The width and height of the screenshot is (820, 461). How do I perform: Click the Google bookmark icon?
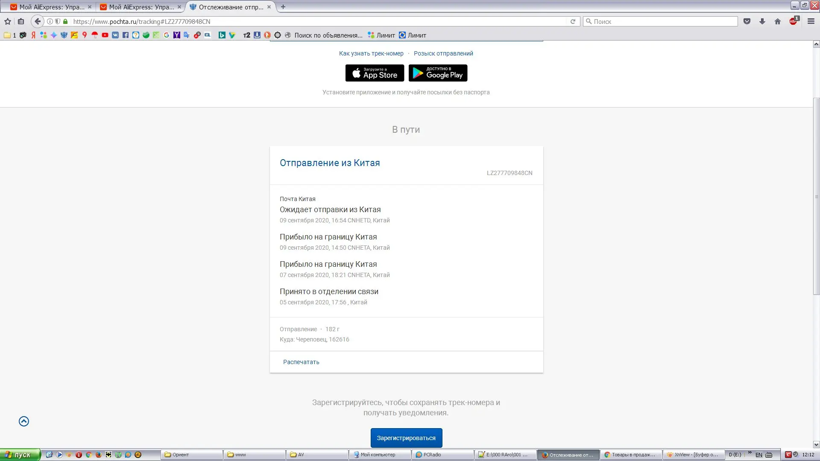[x=167, y=35]
